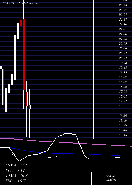Viewport: 132px width, 185px height.
Task: Click the 22.47 price axis label
Action: pos(123,20)
